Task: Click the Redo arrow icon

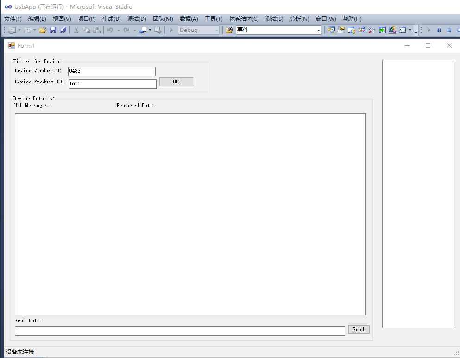Action: pyautogui.click(x=126, y=30)
